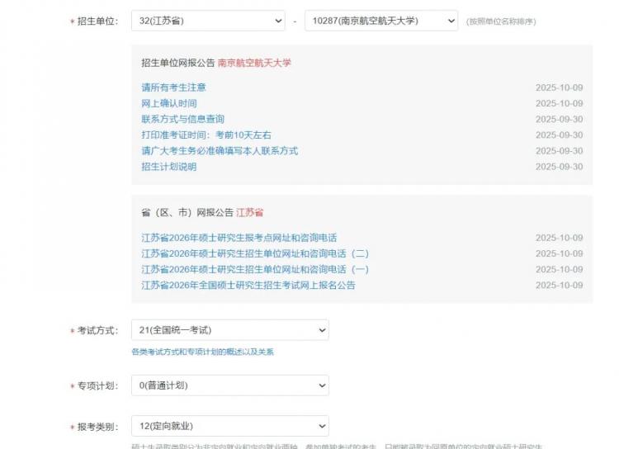Viewport: 619px width, 449px height.
Task: Expand the 考试方式 dropdown 21(全国统一考试)
Action: click(229, 330)
